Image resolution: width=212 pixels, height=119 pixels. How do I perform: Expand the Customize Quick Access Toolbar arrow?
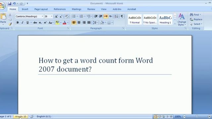click(x=27, y=3)
